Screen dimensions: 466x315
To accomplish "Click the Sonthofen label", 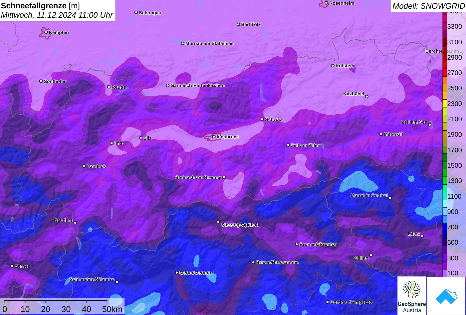I will tap(55, 81).
